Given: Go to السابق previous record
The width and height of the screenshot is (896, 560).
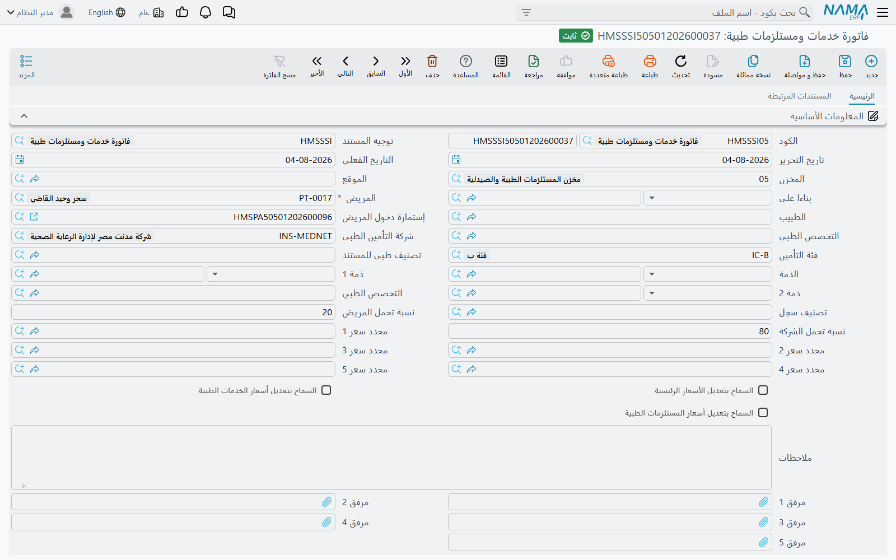Looking at the screenshot, I should [376, 61].
